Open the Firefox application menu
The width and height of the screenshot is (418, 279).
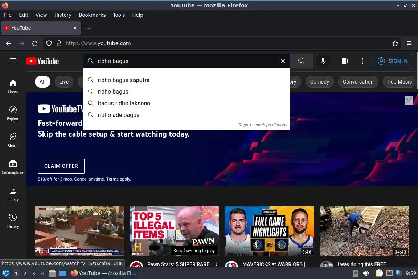click(409, 43)
